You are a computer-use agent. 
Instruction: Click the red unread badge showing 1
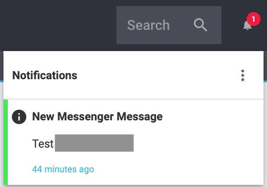point(253,19)
